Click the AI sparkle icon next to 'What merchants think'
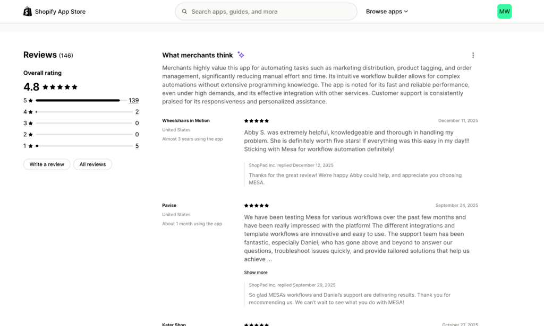Image resolution: width=544 pixels, height=326 pixels. 241,55
